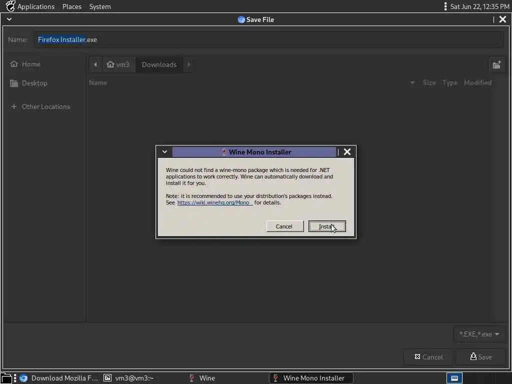Open the Save File window menu chevron
512x384 pixels.
pos(9,19)
